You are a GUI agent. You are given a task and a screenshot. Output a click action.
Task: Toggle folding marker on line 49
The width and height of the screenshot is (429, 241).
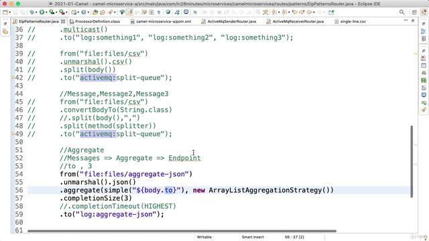click(x=13, y=134)
